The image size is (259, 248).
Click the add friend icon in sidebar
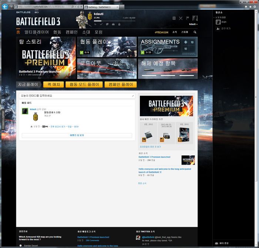[218, 28]
